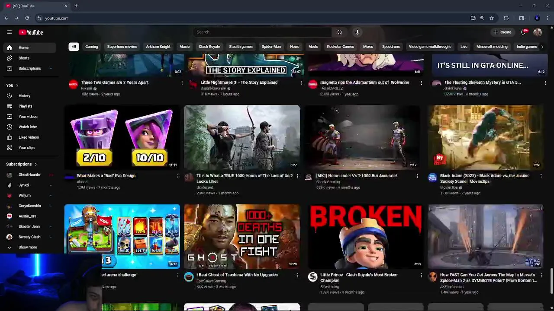Open a new browser tab
The width and height of the screenshot is (554, 311).
(76, 6)
